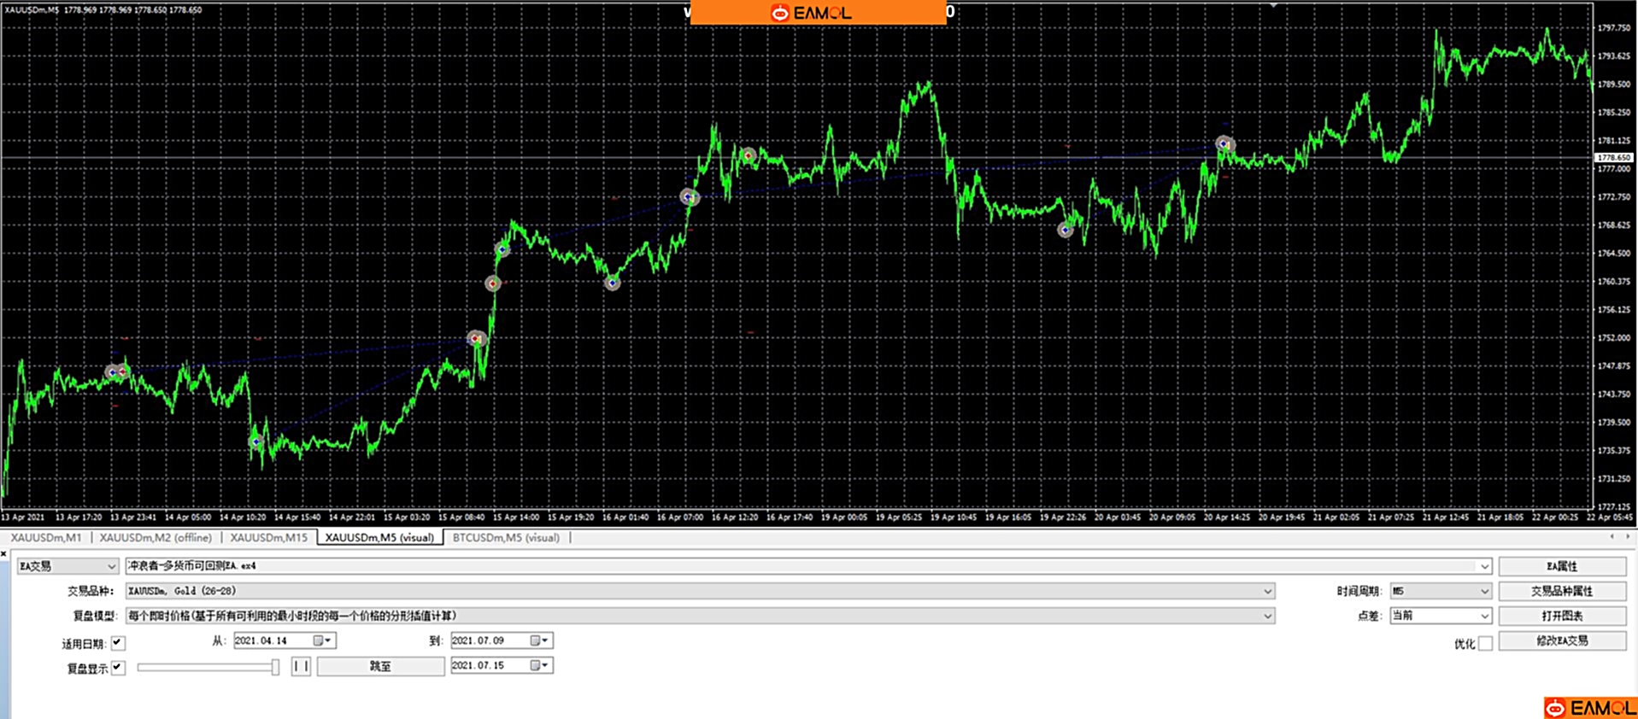Click the visual mode speed slider handle
The image size is (1638, 719).
point(275,667)
